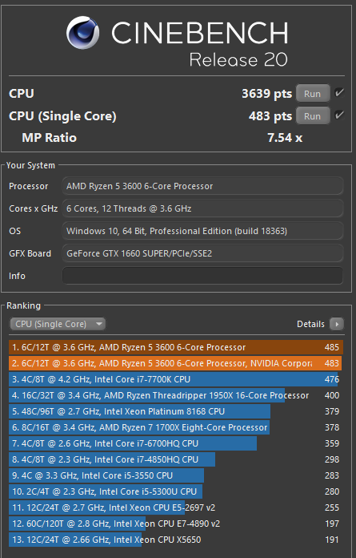Click the OS information field
356x558 pixels.
tap(202, 231)
